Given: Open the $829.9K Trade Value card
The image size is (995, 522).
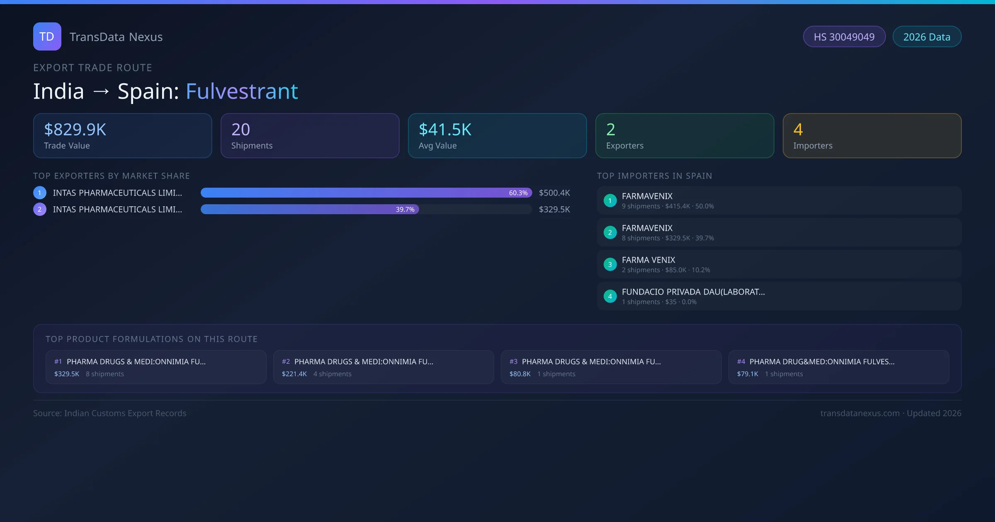Looking at the screenshot, I should click(122, 136).
